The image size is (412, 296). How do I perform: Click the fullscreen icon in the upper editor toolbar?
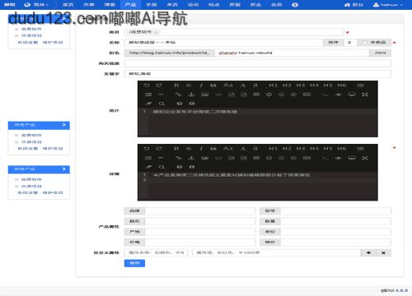[365, 95]
